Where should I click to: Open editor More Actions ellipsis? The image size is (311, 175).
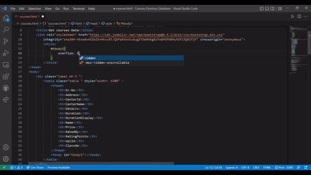click(306, 17)
